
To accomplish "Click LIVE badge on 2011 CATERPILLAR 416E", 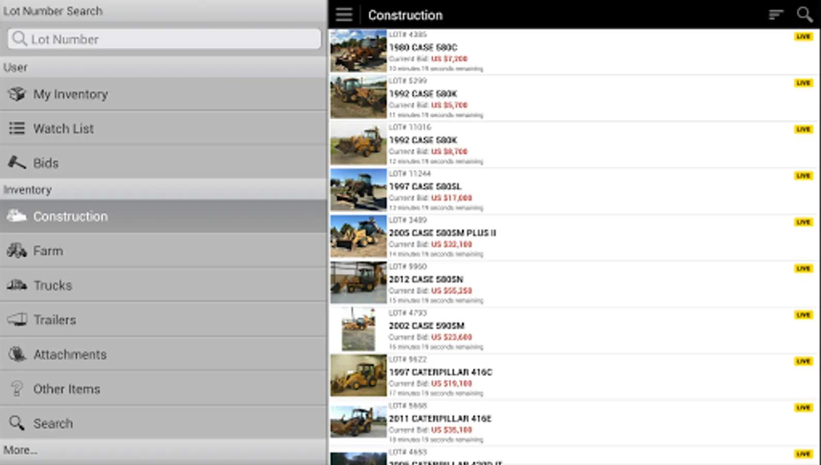I will [803, 408].
